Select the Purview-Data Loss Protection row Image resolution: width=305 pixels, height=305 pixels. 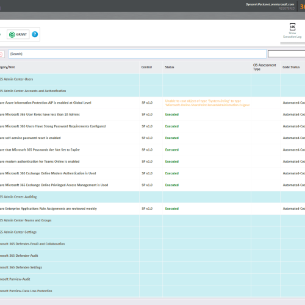(152, 291)
